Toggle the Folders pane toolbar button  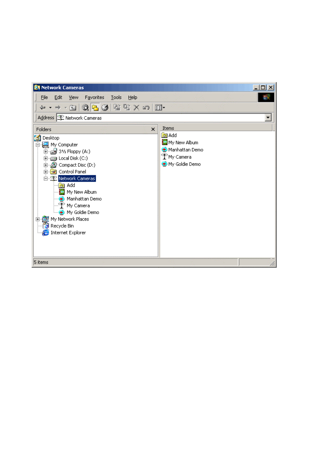[95, 108]
